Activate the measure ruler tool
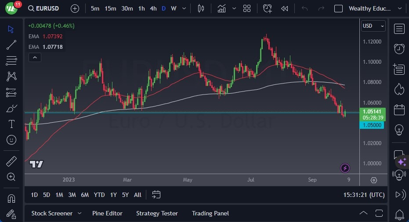Screen dimensions: 409x222 (12, 161)
